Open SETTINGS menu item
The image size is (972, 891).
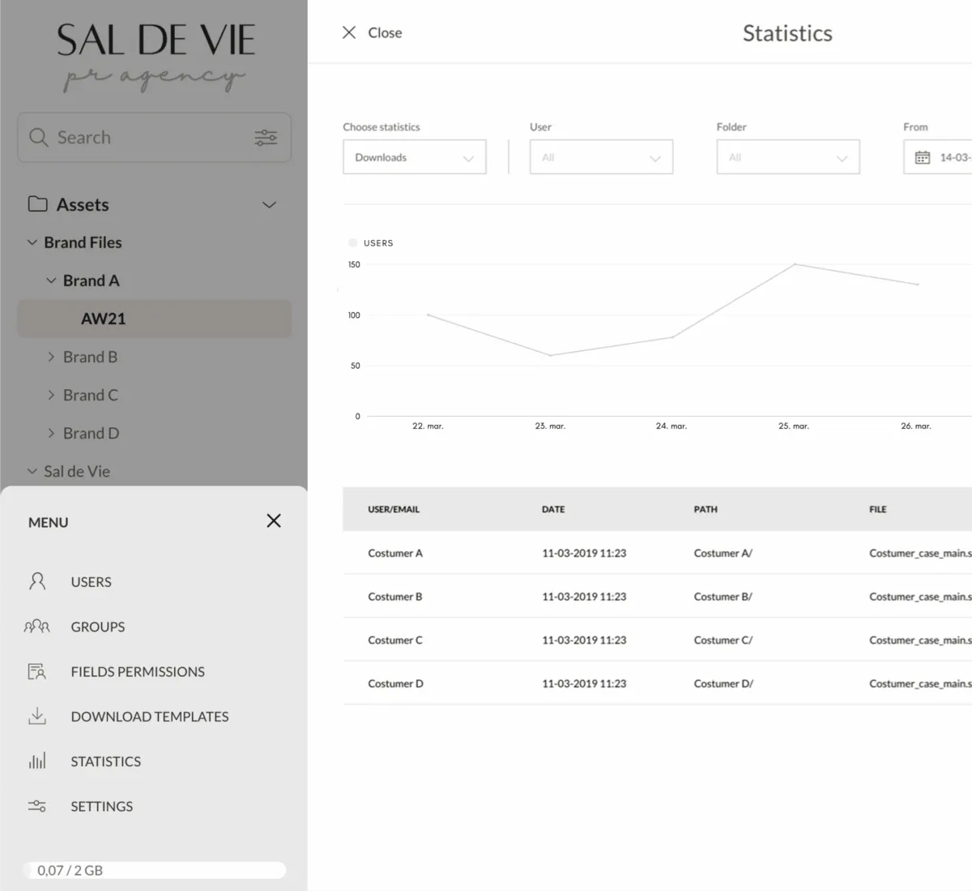[102, 806]
